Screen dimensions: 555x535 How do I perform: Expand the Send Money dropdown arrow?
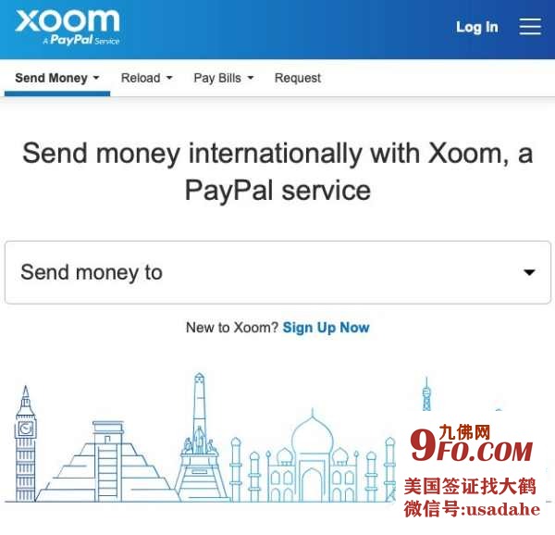point(96,78)
